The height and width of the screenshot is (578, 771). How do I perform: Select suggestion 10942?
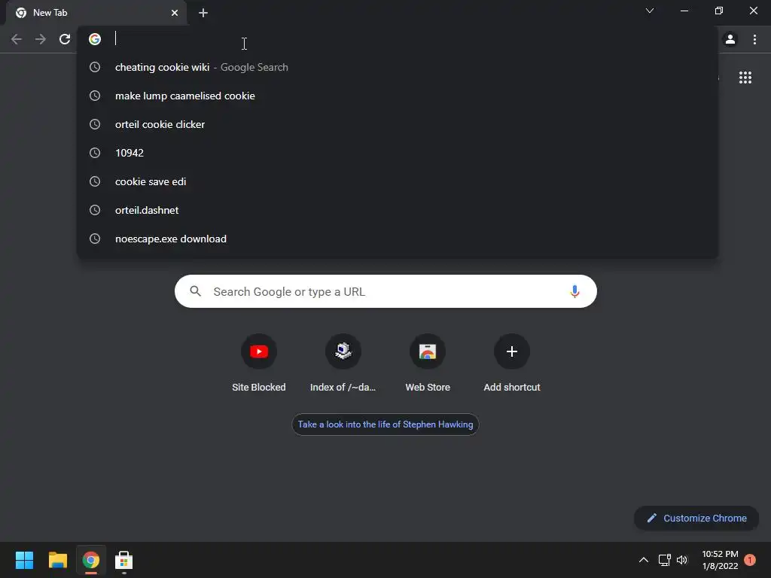coord(398,153)
